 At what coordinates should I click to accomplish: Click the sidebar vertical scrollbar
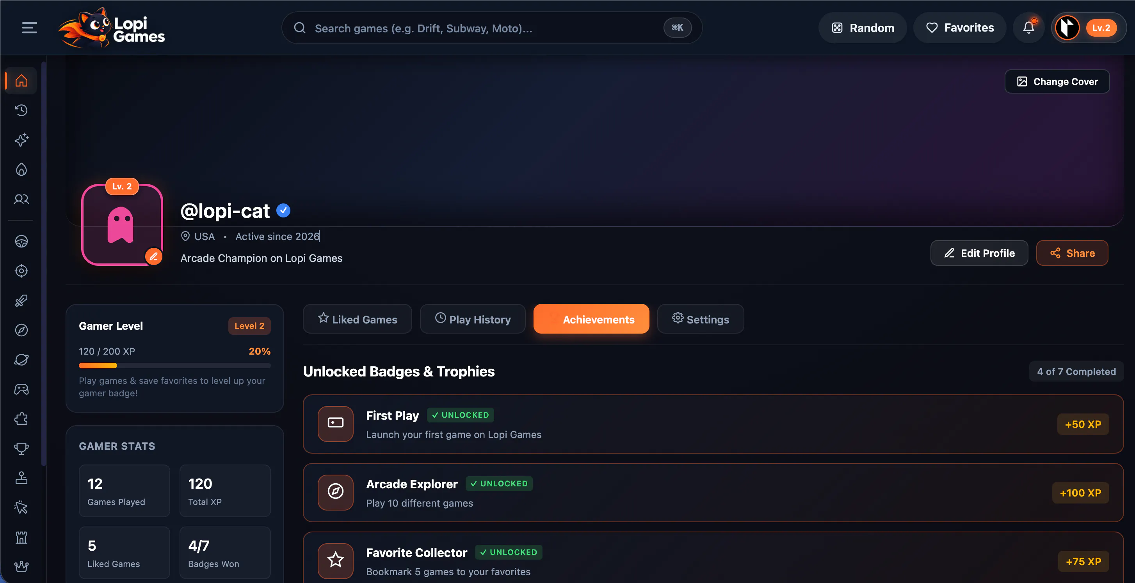click(44, 264)
